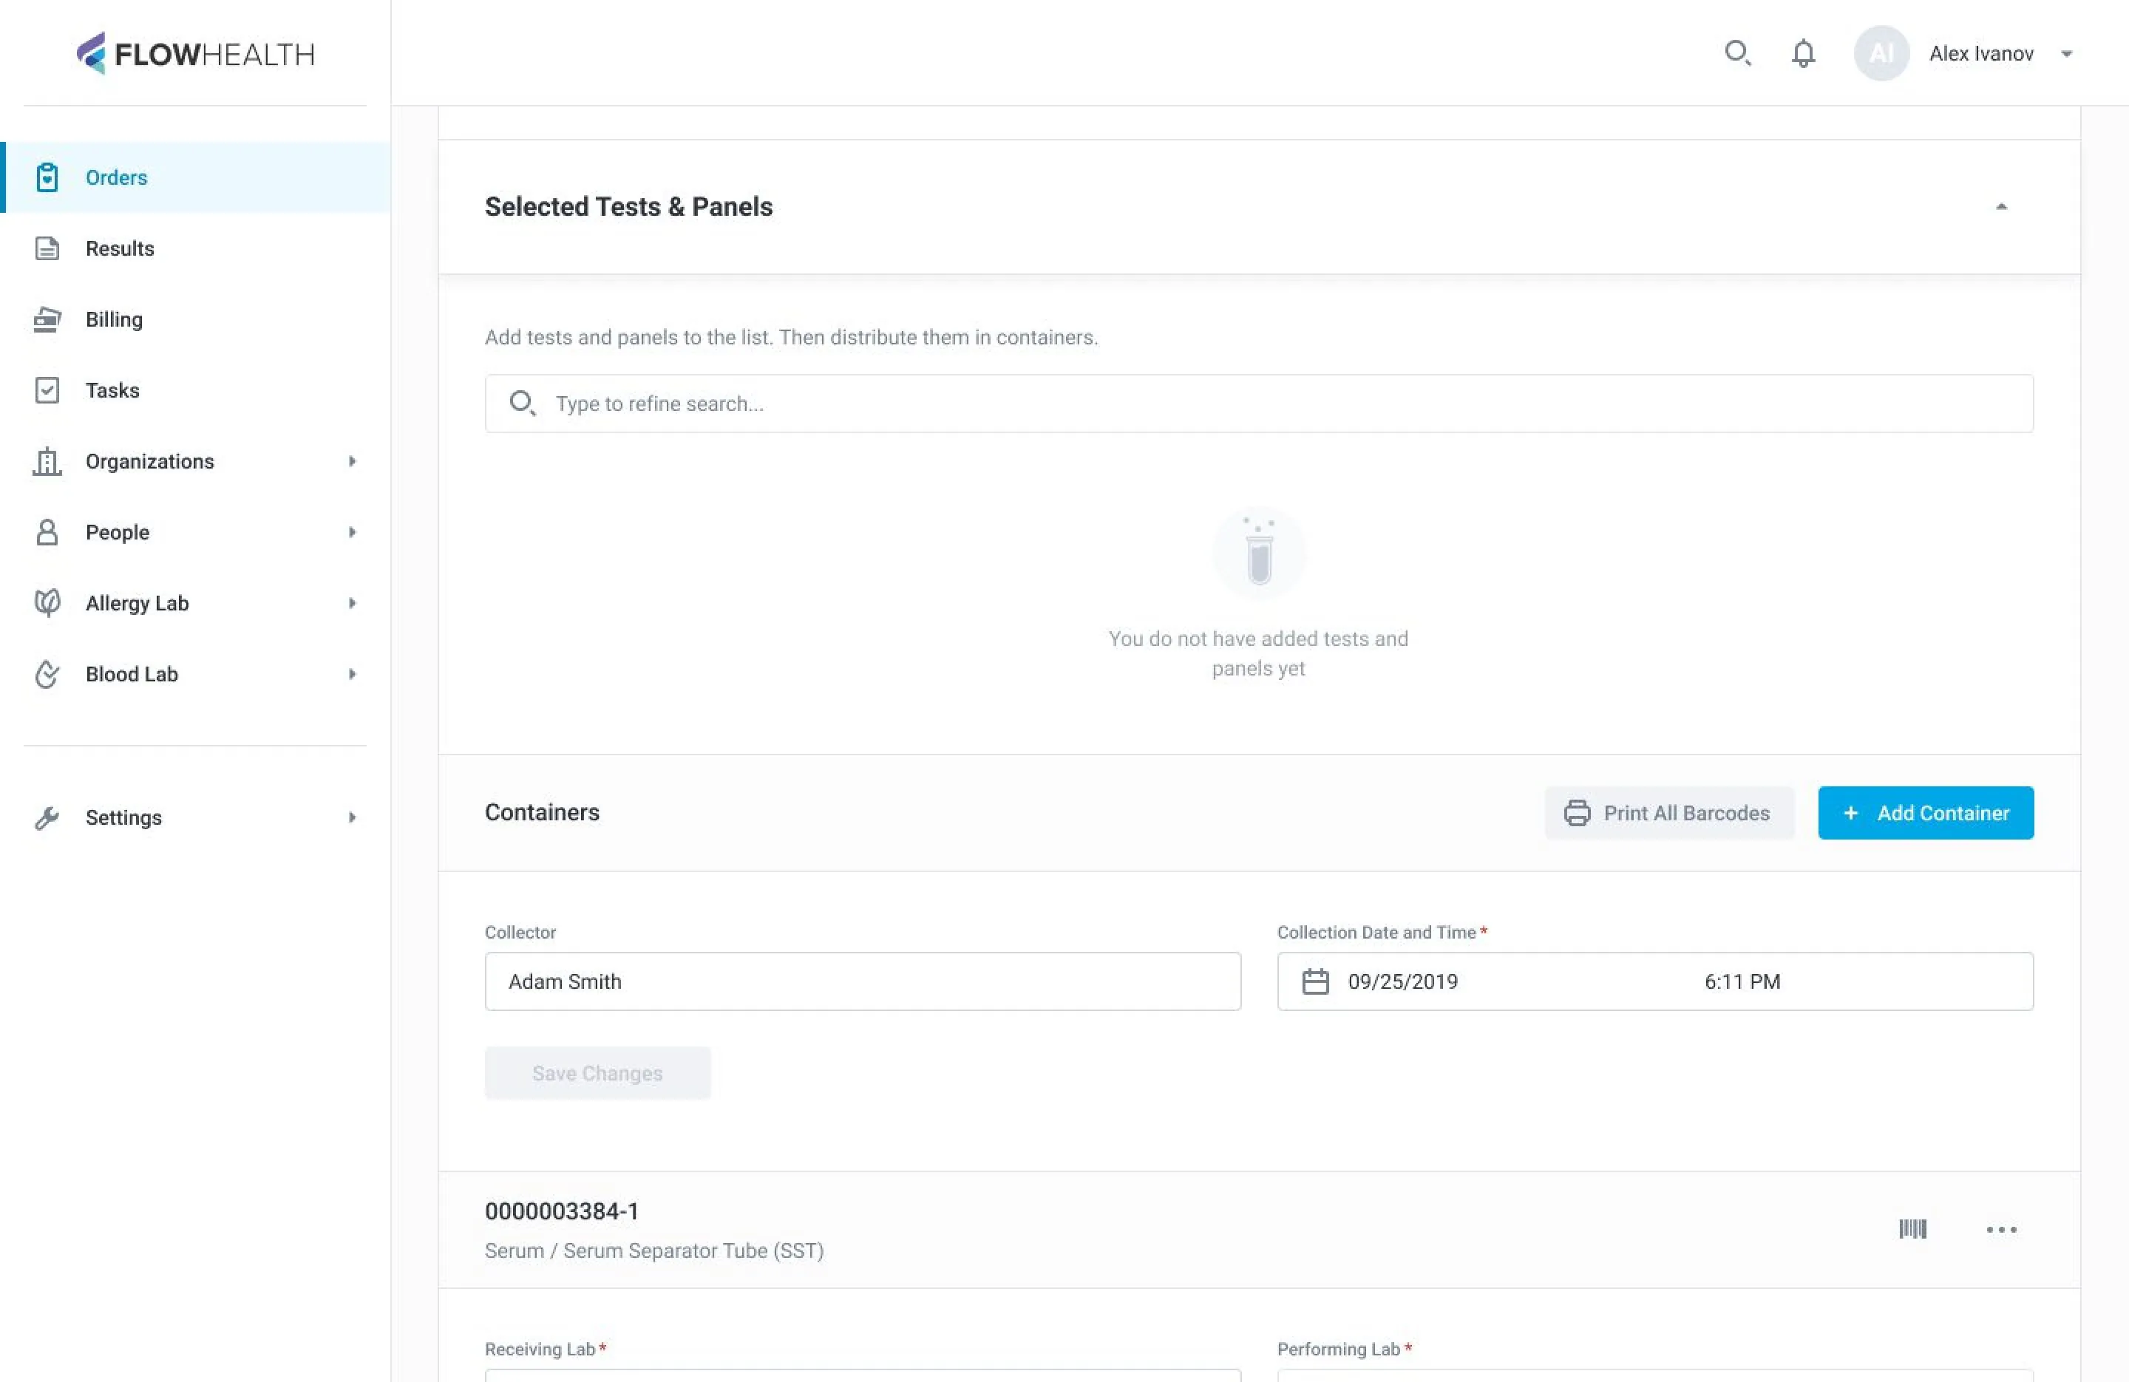The image size is (2129, 1382).
Task: Open Tasks in the sidebar
Action: (197, 390)
